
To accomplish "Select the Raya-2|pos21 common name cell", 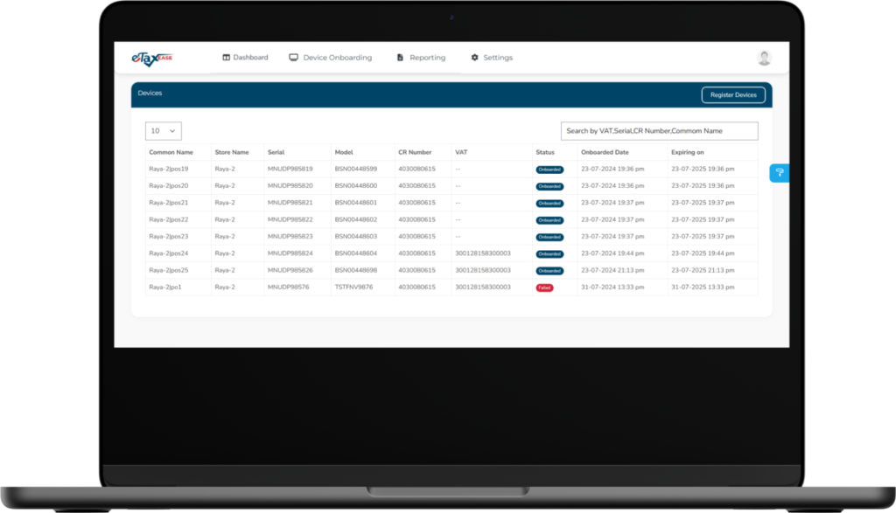I will pyautogui.click(x=169, y=203).
